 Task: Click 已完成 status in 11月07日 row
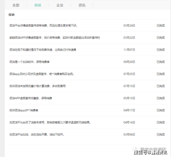coord(161,50)
